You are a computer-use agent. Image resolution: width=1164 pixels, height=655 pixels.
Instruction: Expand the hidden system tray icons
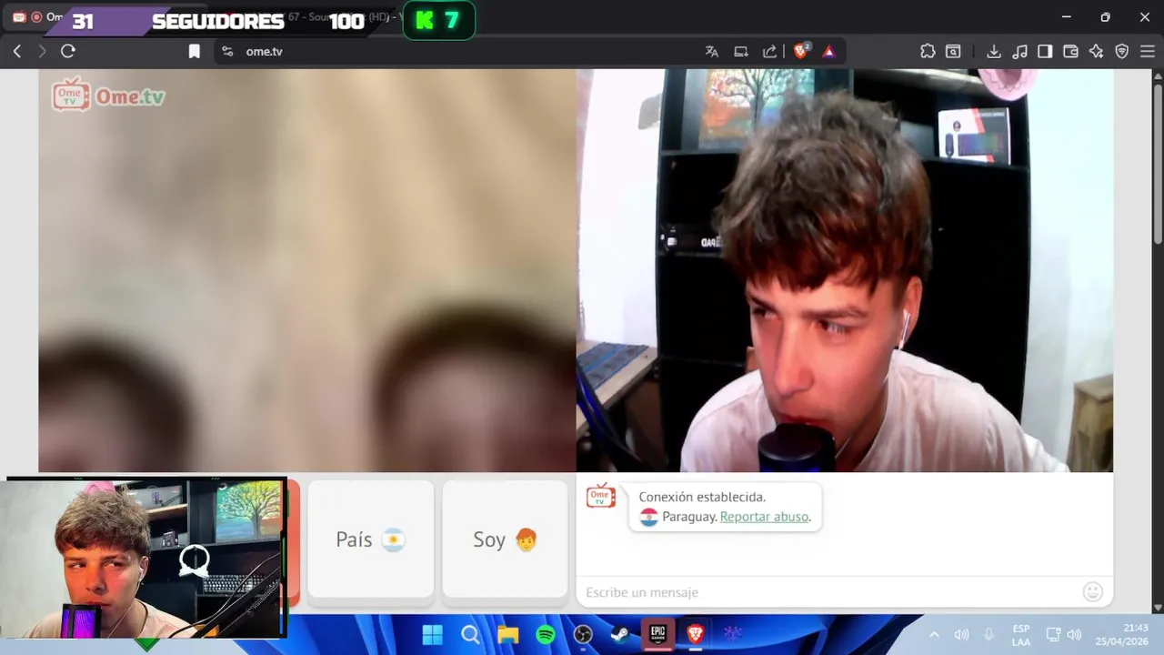(934, 634)
